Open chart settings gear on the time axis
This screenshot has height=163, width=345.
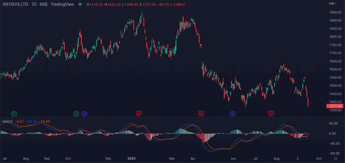click(x=336, y=159)
